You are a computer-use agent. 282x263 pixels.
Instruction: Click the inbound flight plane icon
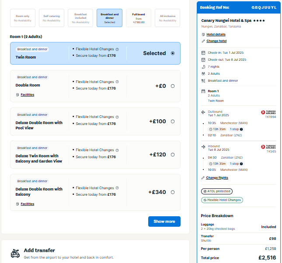pos(203,147)
